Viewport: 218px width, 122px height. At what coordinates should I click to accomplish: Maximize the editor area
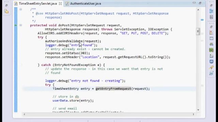[x=200, y=3]
